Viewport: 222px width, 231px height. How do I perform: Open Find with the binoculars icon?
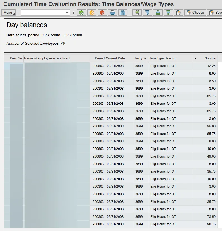pyautogui.click(x=122, y=13)
